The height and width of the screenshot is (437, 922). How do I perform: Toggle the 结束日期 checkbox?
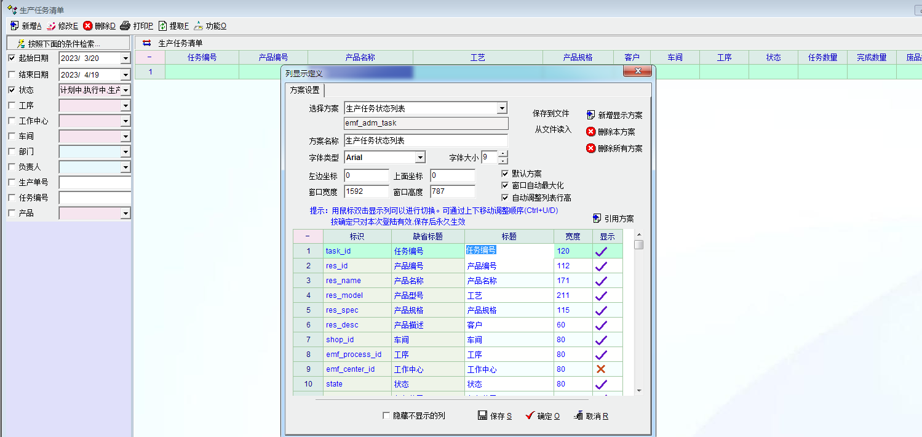12,74
